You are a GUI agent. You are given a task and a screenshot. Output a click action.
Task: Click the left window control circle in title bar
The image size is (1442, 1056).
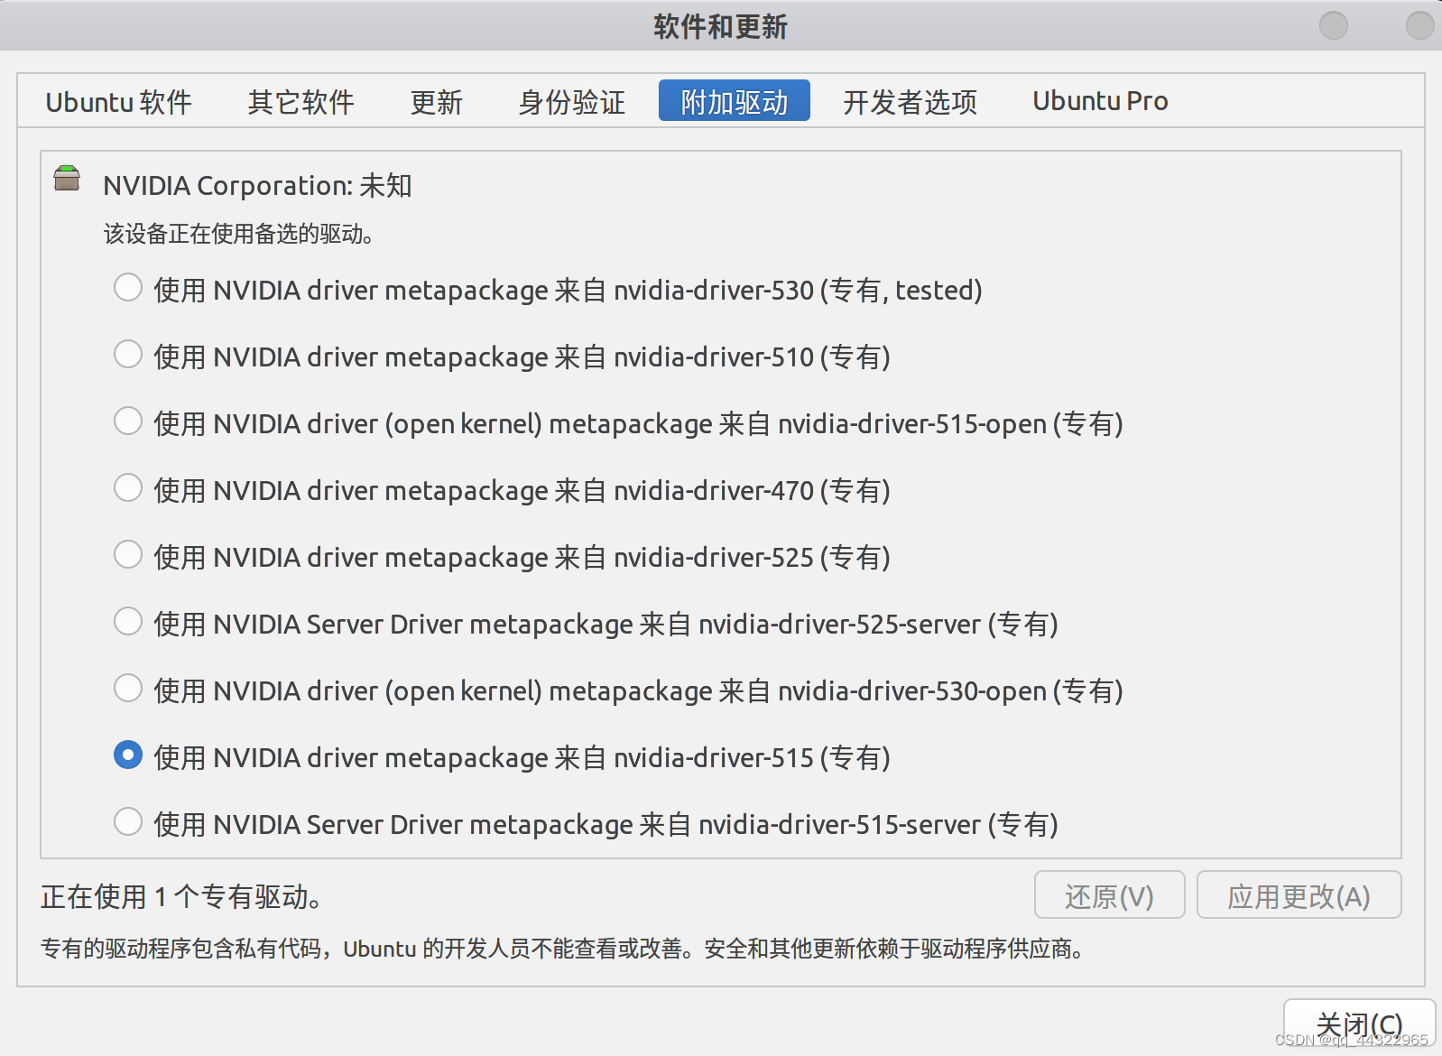1334,25
